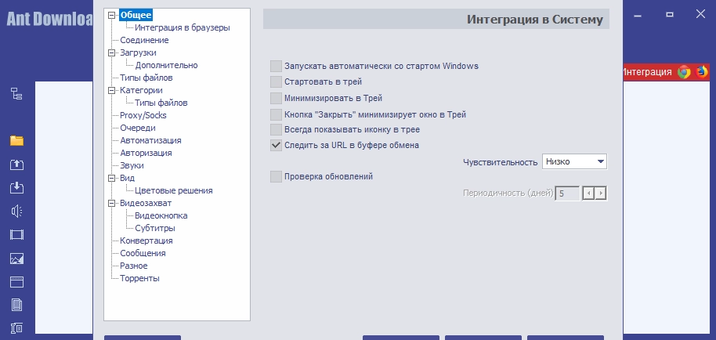The width and height of the screenshot is (716, 340).
Task: Open Proxy/Socks settings section
Action: pos(143,115)
